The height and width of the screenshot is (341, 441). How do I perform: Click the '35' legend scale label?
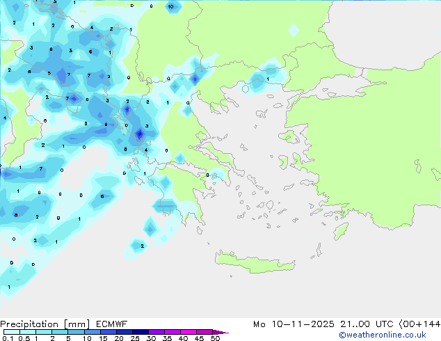[x=167, y=338]
